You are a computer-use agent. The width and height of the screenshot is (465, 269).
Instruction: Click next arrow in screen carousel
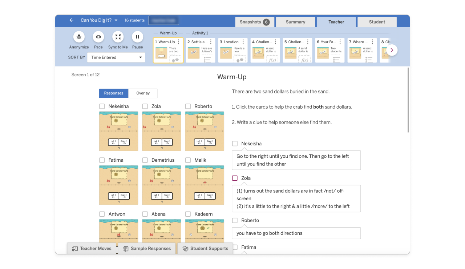click(392, 50)
